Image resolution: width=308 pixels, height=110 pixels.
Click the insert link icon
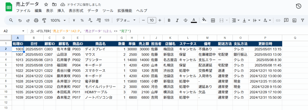278,20
